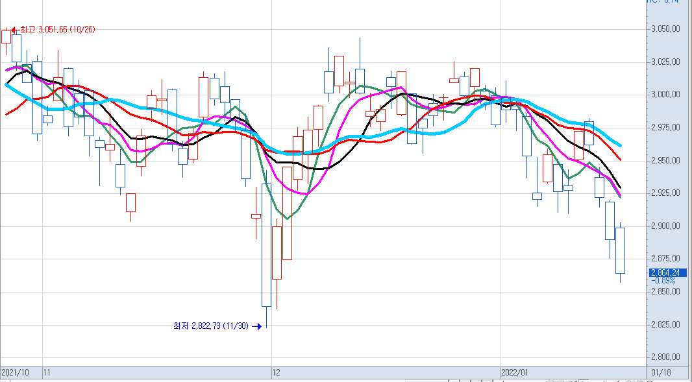Click the 12 month label on date axis
This screenshot has height=382, width=692.
point(277,373)
